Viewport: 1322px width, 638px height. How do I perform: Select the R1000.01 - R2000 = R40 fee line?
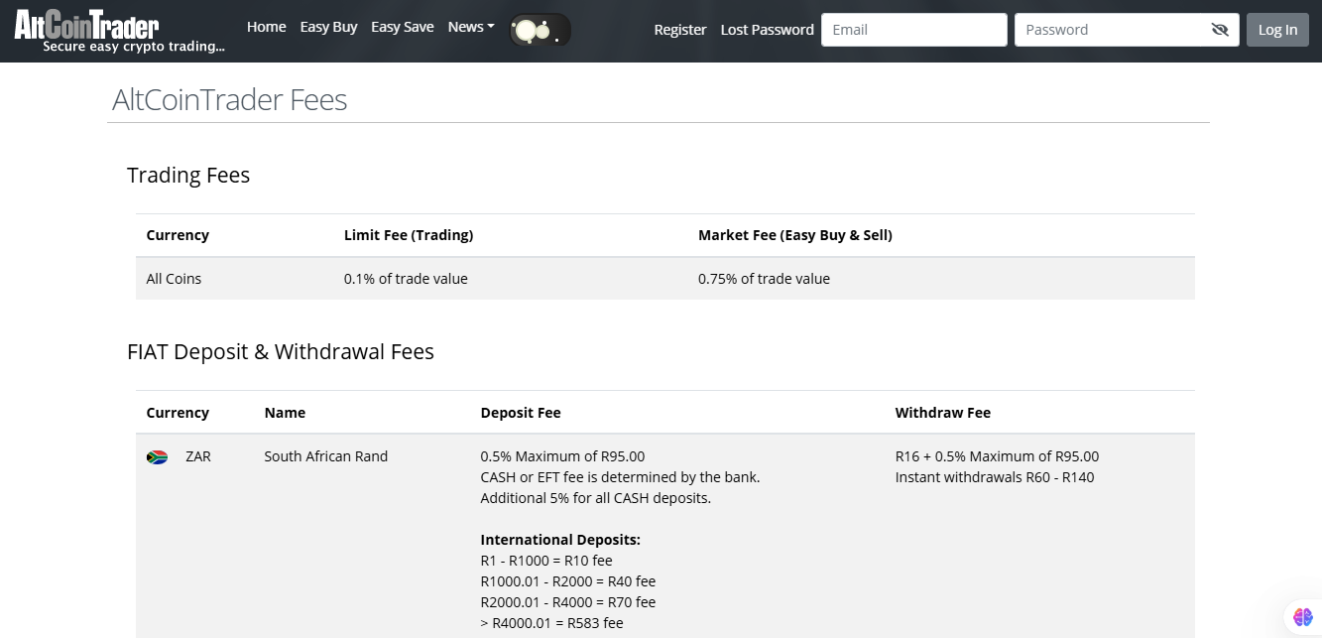(x=568, y=581)
